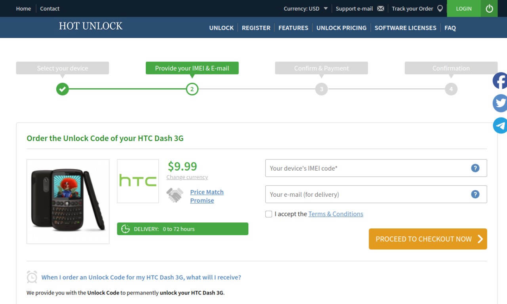Click the completed step one checkmark circle
Screen dimensions: 507x304
(x=62, y=89)
